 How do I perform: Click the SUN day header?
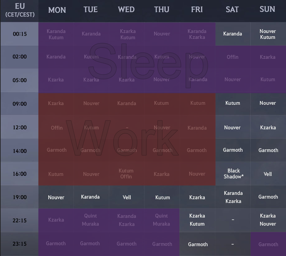pos(267,9)
